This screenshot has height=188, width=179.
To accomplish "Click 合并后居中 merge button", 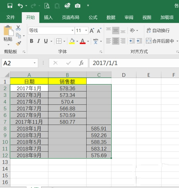I will [160, 41].
